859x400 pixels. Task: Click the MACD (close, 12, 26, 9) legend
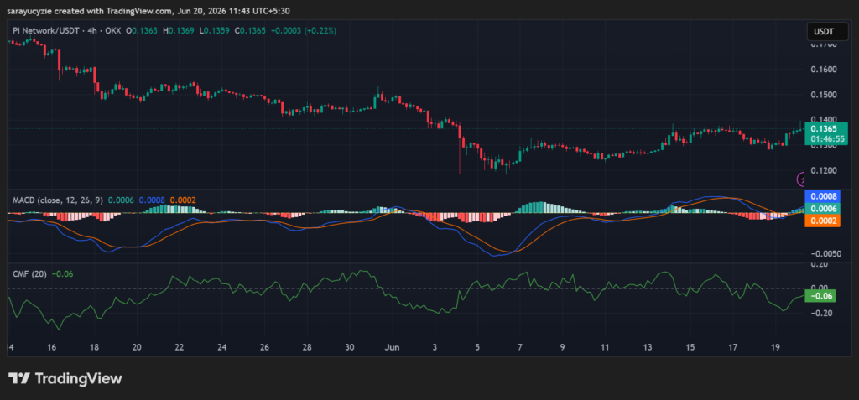pyautogui.click(x=59, y=201)
